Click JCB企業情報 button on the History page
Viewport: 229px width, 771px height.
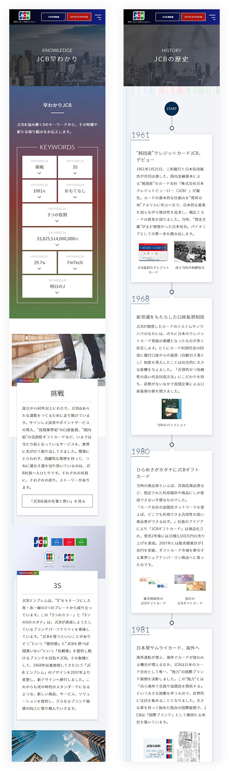click(x=168, y=17)
